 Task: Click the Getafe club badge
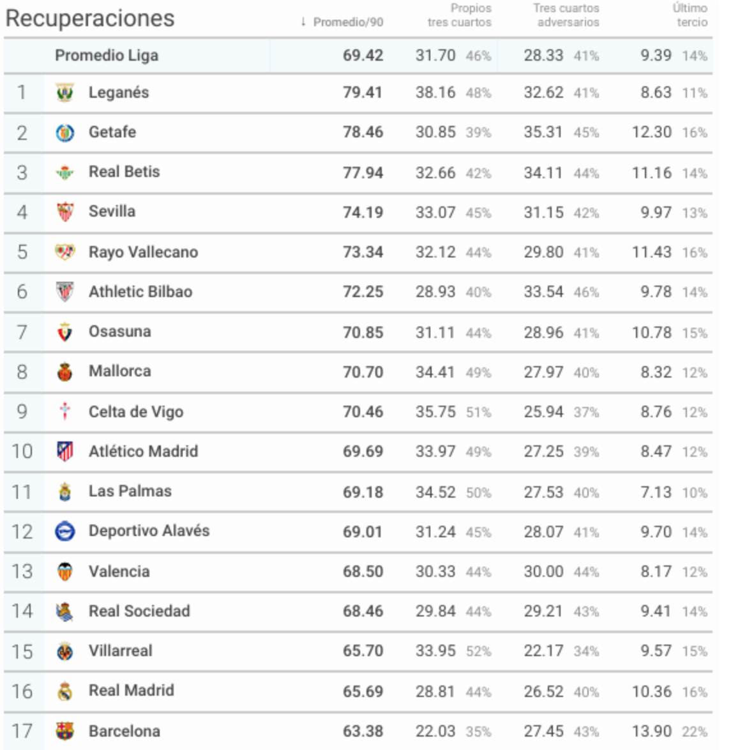(65, 133)
